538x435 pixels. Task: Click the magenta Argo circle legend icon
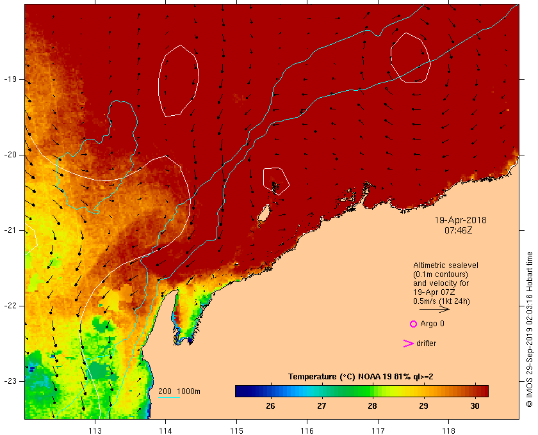[413, 324]
